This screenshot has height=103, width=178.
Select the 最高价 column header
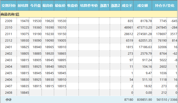(x=48, y=5)
